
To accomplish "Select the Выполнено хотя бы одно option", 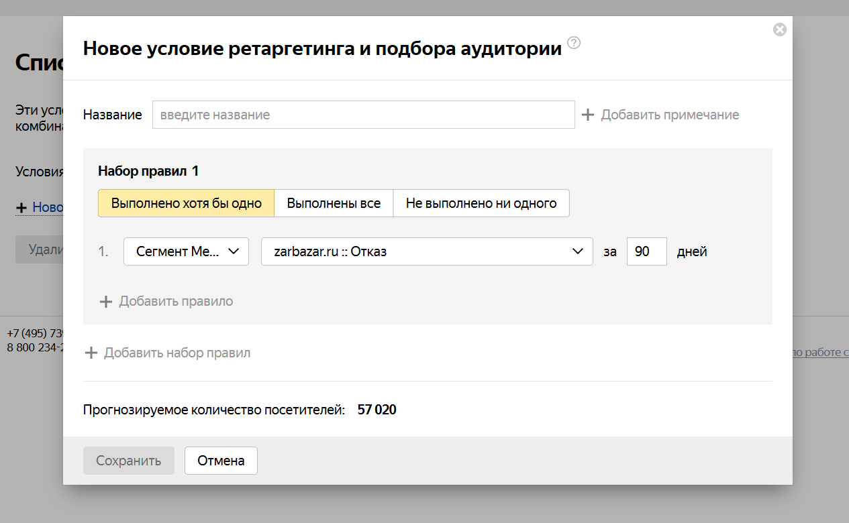I will click(x=186, y=203).
